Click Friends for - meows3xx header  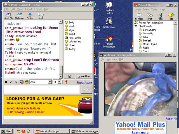click(150, 23)
